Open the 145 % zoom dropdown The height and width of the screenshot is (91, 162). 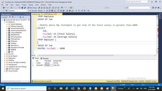click(37, 55)
